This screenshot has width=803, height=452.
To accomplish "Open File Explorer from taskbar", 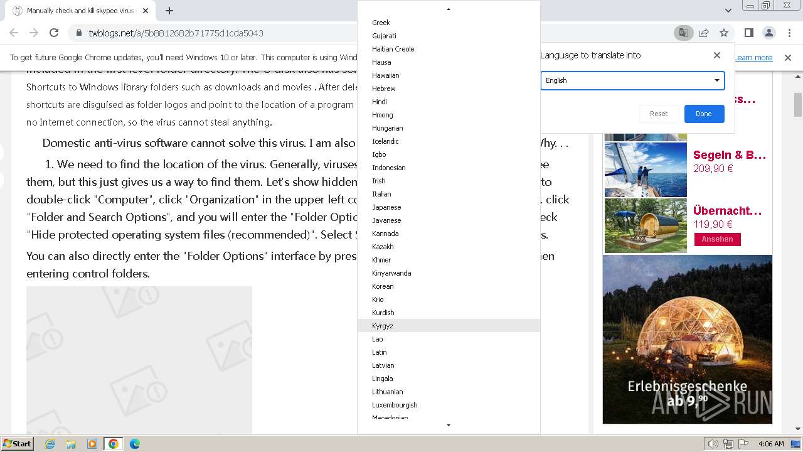I will [x=71, y=444].
